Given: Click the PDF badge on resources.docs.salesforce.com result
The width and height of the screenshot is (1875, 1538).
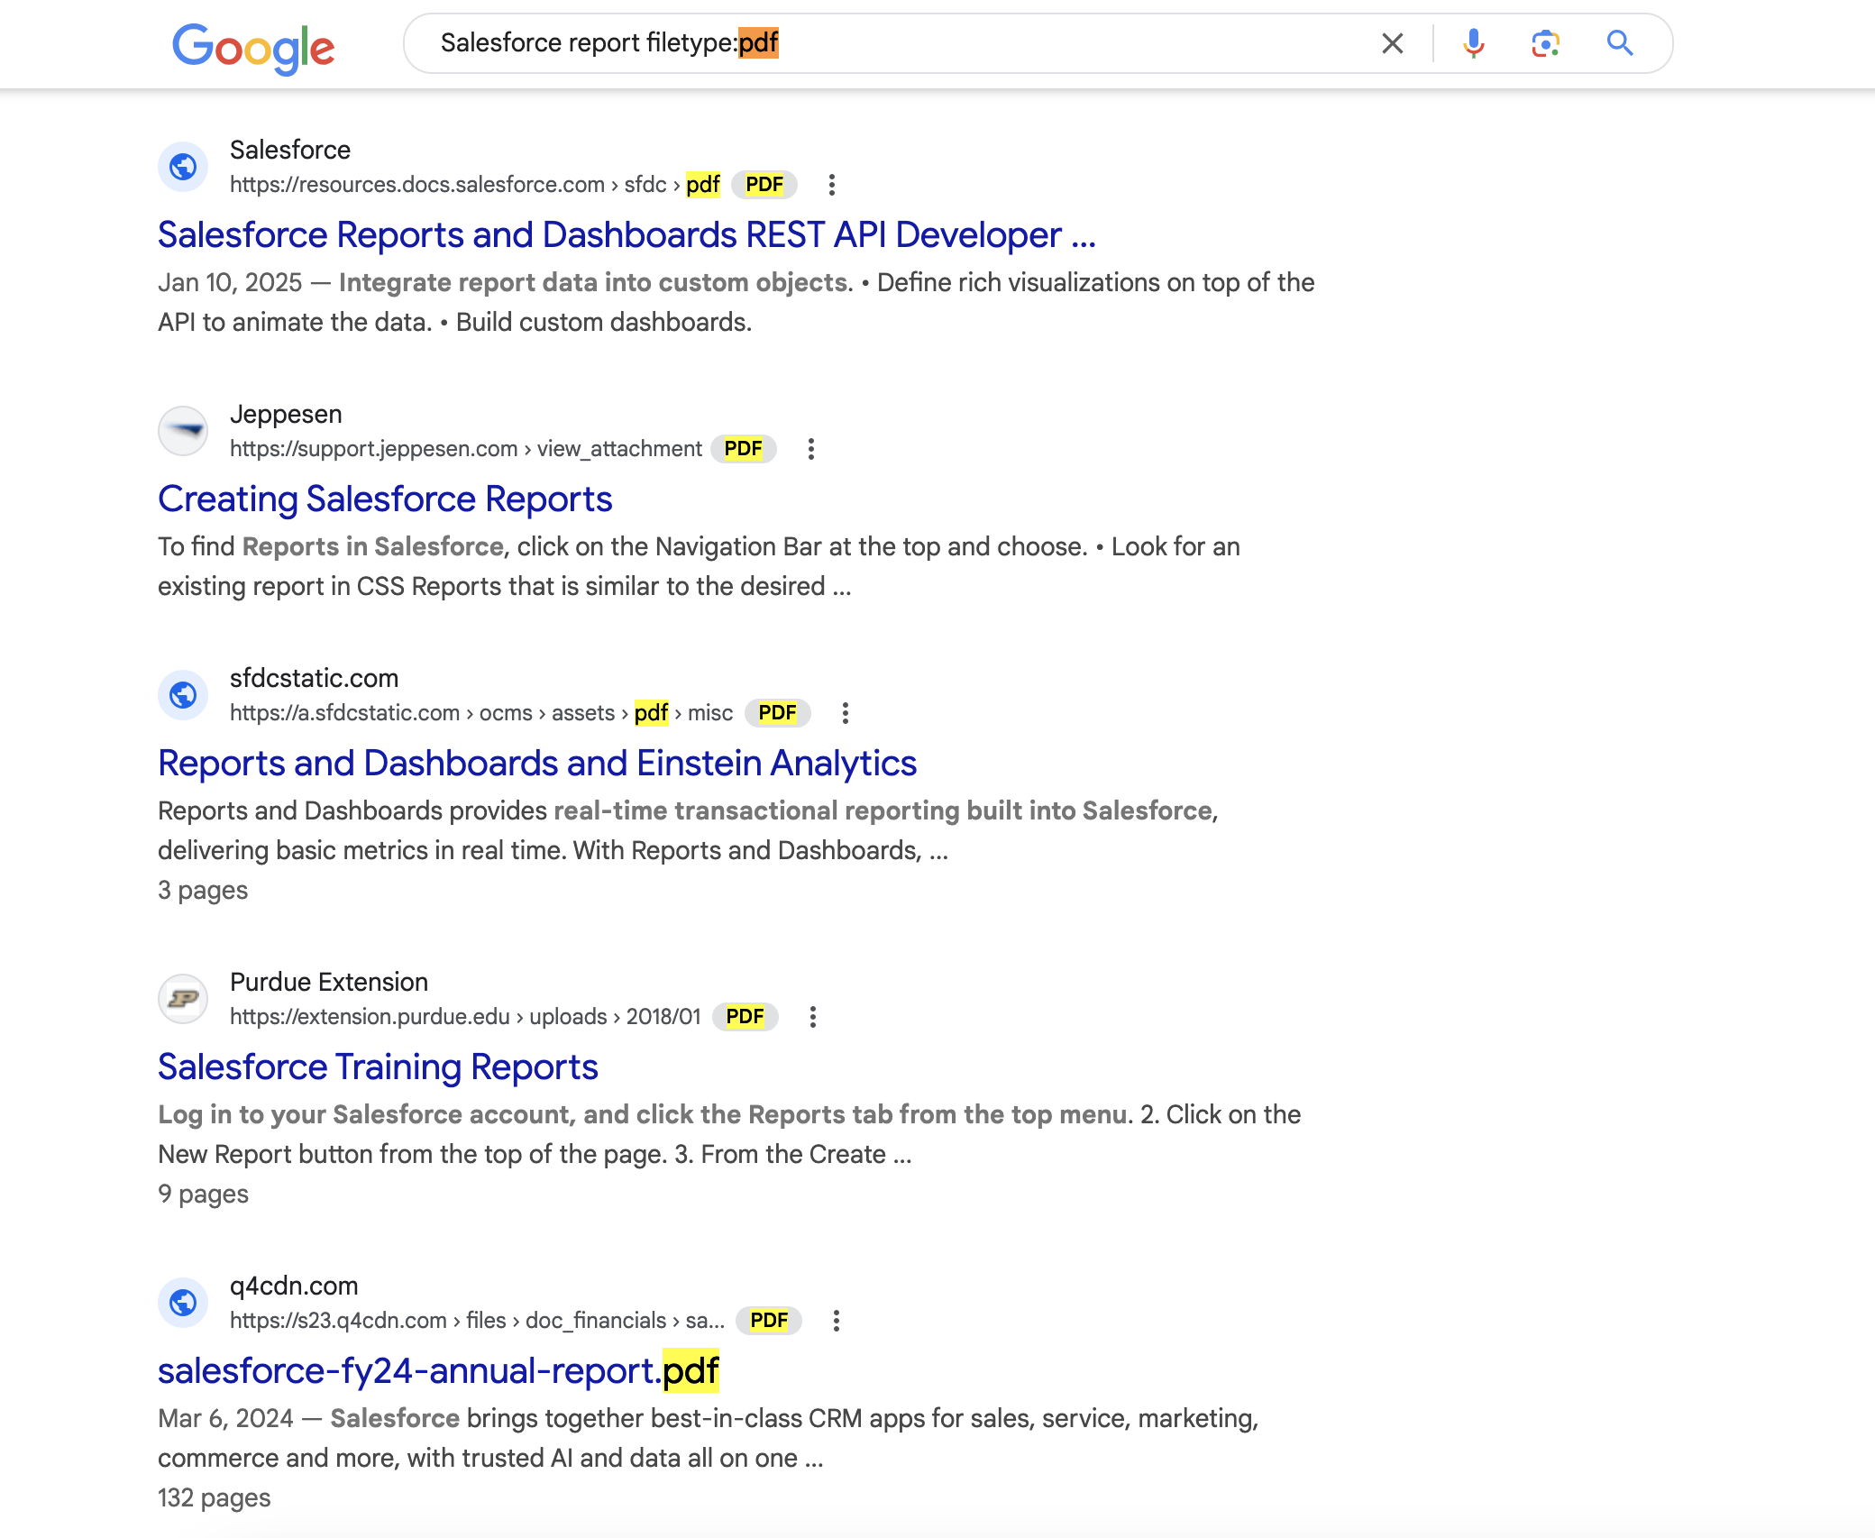Looking at the screenshot, I should tap(764, 185).
